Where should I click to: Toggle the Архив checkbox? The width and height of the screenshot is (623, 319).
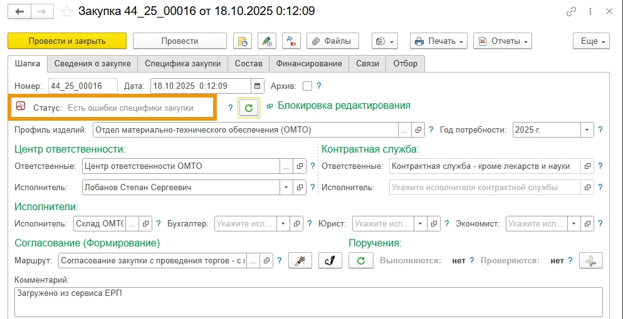coord(307,86)
